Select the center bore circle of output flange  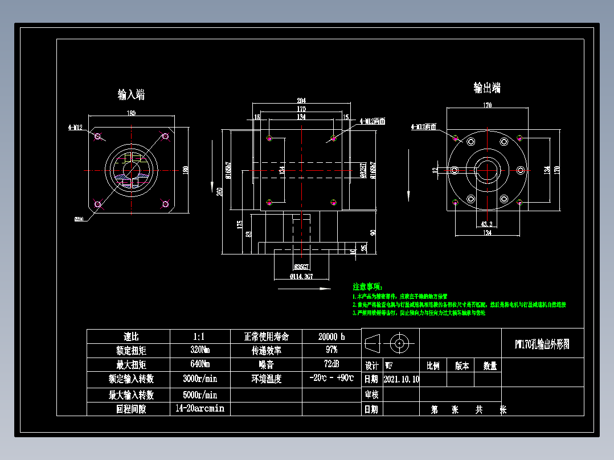pos(488,169)
